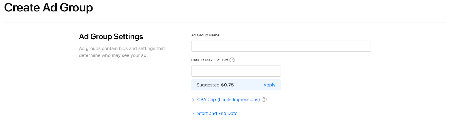Click the "CPA Cap (Limits Impressions)" link text
Viewport: 450px width, 132px height.
click(228, 99)
